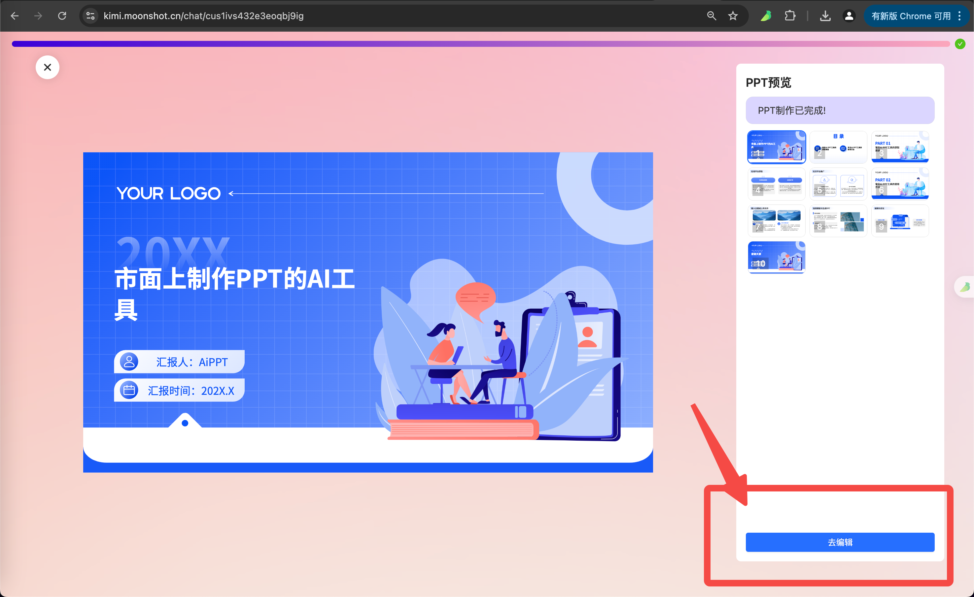Select slide 2 目录 thumbnail
The height and width of the screenshot is (597, 974).
tap(838, 147)
